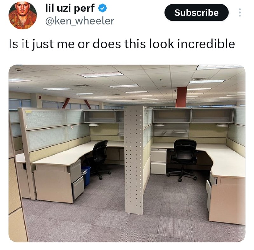This screenshot has height=250, width=254.
Task: Click the fluorescent ceiling light panel in photo
Action: 101,74
